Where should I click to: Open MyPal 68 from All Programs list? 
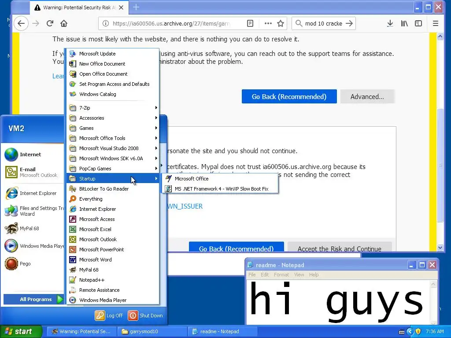(113, 270)
